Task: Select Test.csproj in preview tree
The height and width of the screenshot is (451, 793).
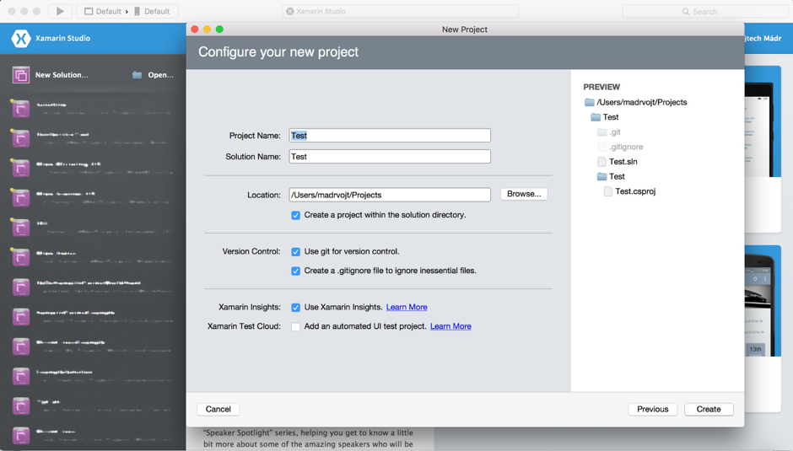Action: pyautogui.click(x=635, y=191)
